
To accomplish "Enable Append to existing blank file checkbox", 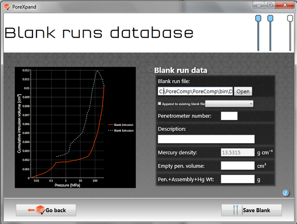I will click(160, 103).
